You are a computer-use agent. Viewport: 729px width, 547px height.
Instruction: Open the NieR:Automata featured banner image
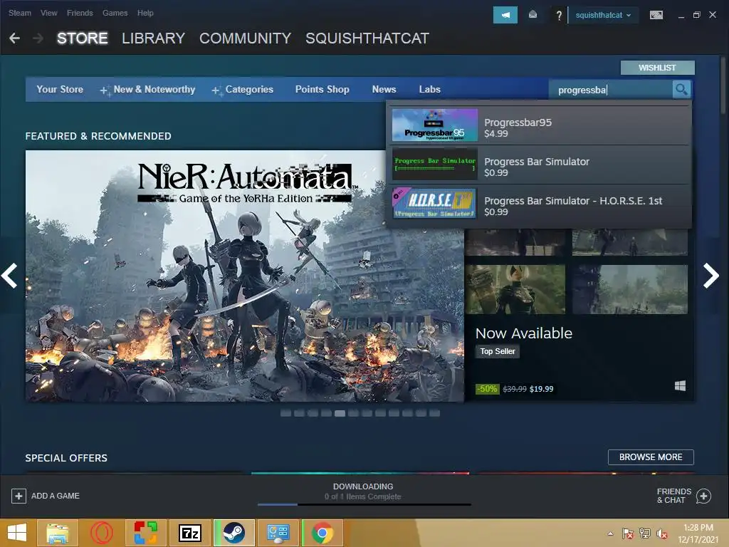pos(245,276)
